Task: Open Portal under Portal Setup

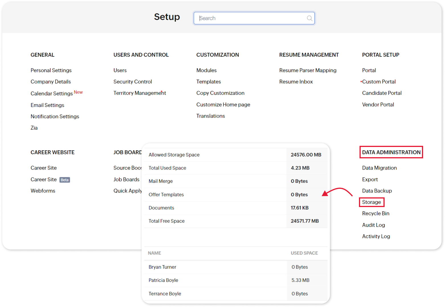Action: (369, 70)
